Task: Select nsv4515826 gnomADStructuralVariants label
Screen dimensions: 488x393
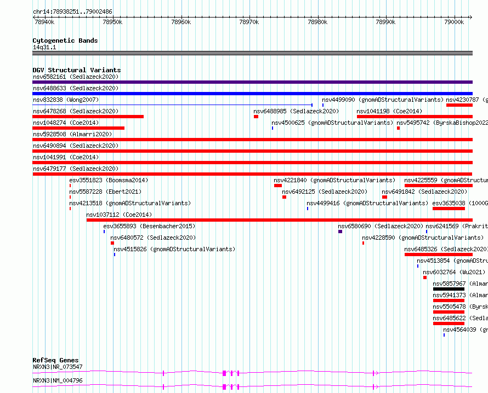Action: click(x=174, y=249)
